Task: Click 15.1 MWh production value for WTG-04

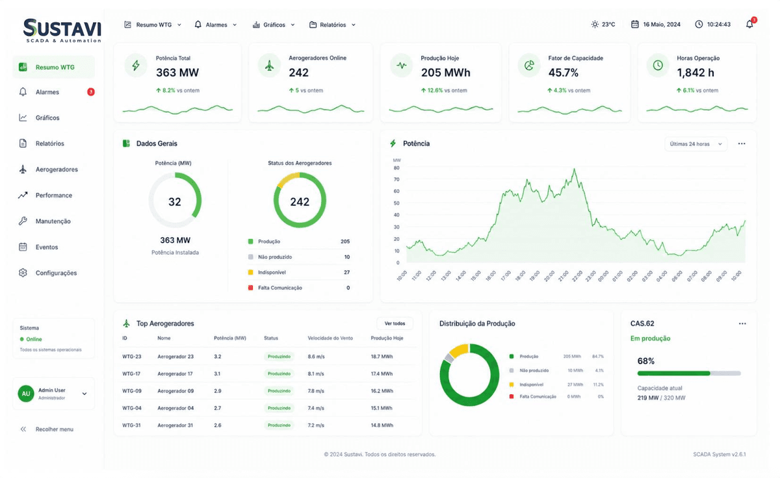Action: pos(382,409)
